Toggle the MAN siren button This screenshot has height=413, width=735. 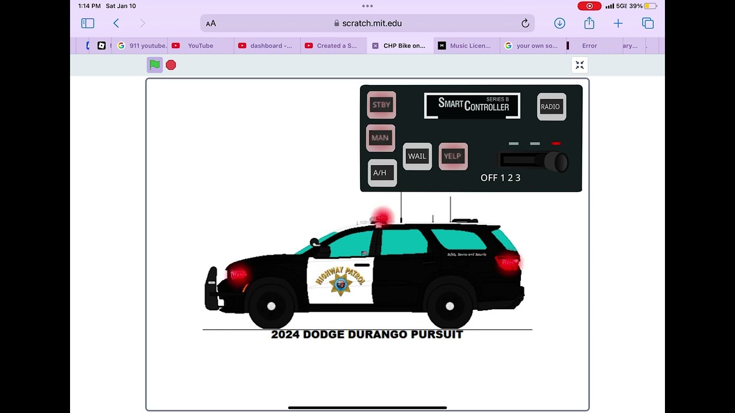380,138
